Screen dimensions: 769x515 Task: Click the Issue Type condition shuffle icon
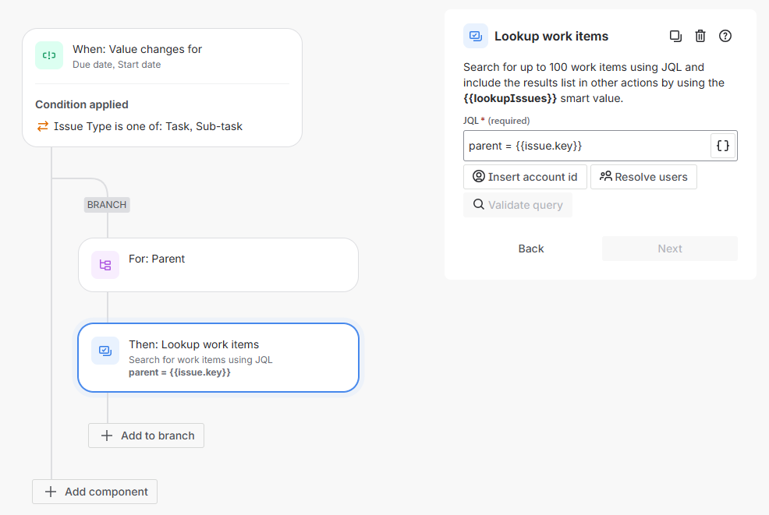pos(42,126)
